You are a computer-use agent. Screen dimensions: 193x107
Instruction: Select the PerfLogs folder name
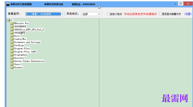[19, 45]
